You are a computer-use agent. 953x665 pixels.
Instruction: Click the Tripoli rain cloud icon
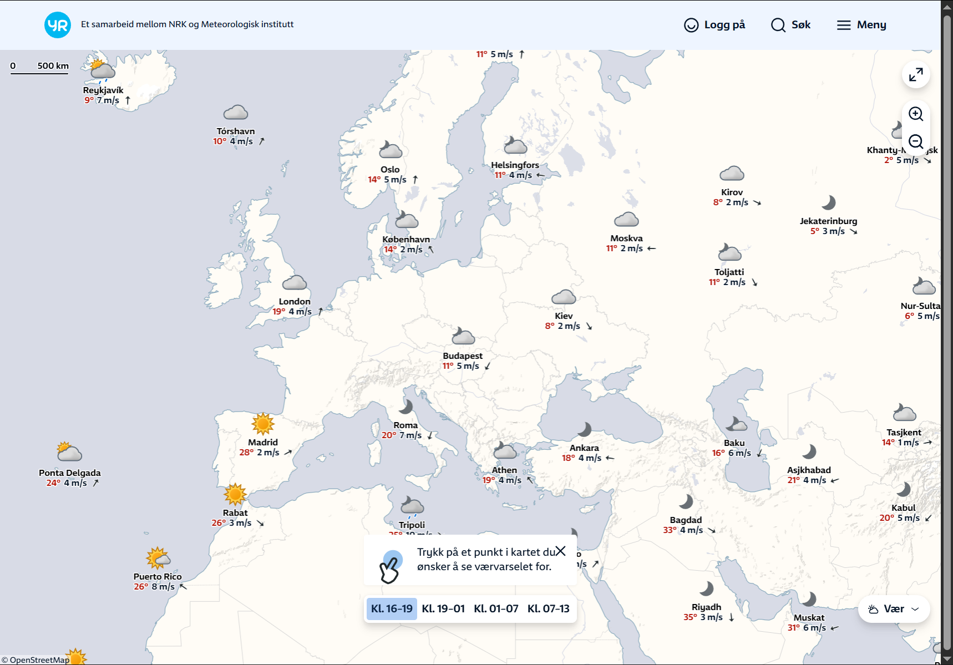point(412,506)
